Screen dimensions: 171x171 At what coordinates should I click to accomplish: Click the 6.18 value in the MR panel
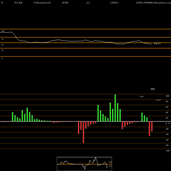(x=158, y=100)
